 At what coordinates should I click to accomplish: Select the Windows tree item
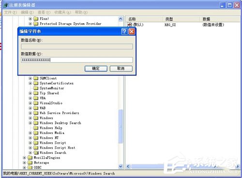point(46,118)
